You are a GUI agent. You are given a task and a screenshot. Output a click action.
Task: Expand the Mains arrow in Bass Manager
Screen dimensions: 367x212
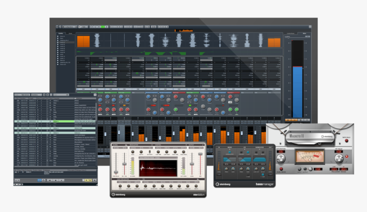[230, 149]
